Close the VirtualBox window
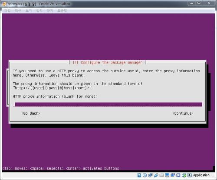The height and width of the screenshot is (180, 217). coord(209,3)
